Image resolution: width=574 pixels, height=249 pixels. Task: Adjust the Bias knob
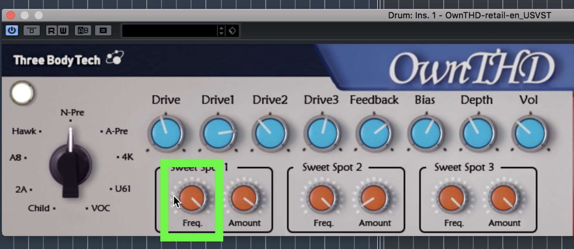pyautogui.click(x=426, y=133)
